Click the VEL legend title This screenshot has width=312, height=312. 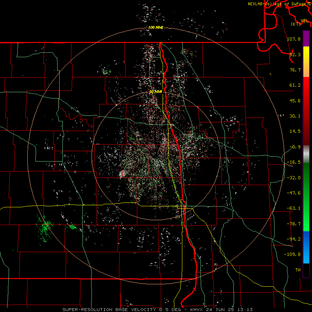[x=304, y=21]
